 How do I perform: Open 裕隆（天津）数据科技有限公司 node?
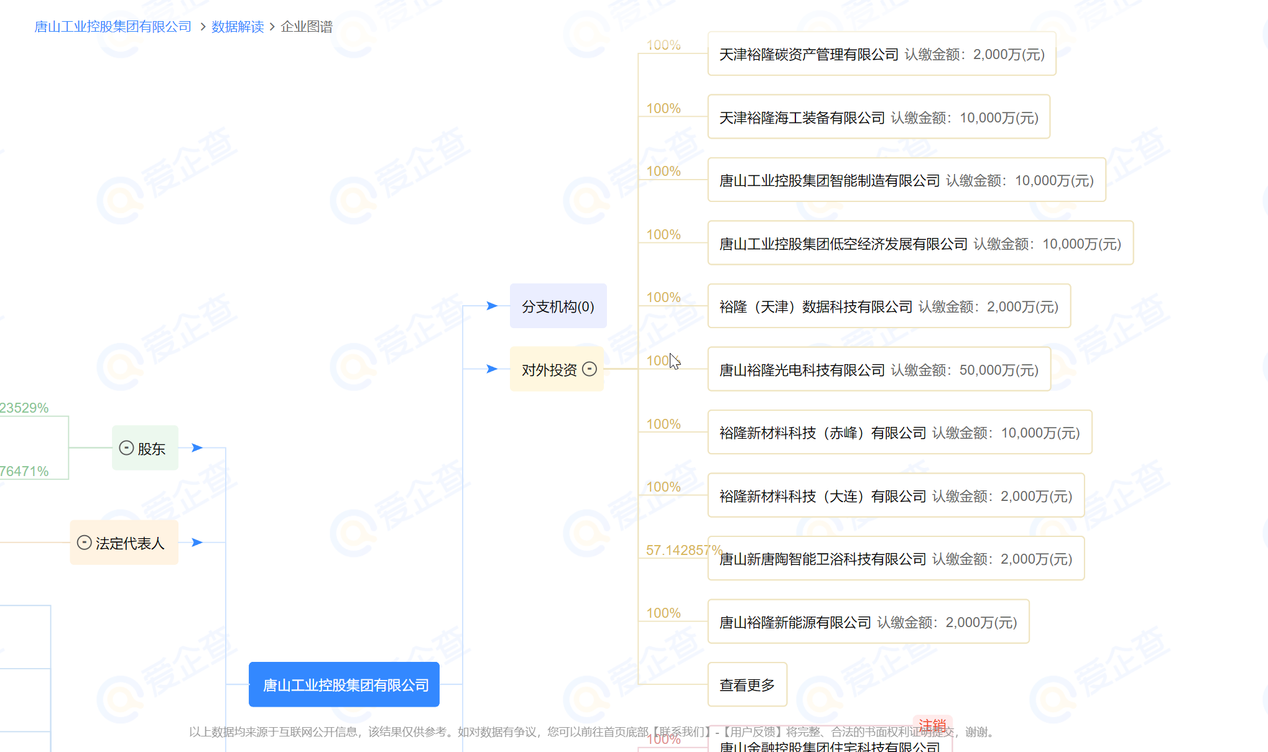[815, 307]
